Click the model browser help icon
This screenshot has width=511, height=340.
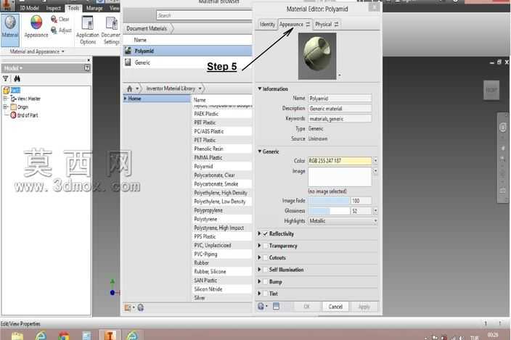pyautogui.click(x=87, y=67)
